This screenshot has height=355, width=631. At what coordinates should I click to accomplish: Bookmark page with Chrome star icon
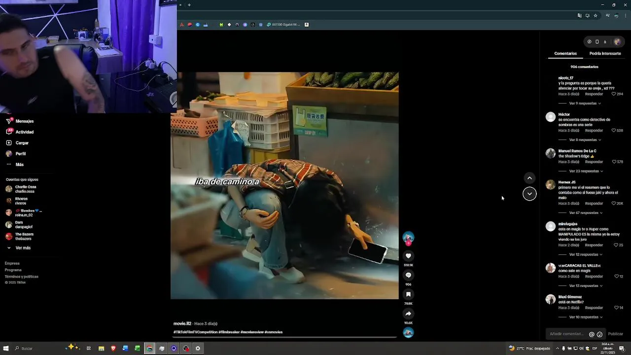(595, 15)
